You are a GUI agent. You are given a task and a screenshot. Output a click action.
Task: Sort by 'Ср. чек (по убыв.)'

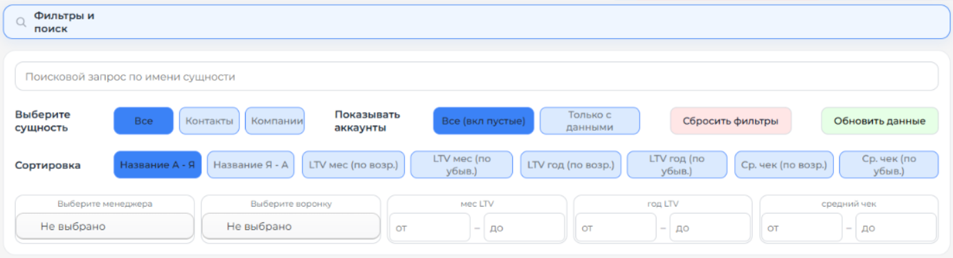889,165
